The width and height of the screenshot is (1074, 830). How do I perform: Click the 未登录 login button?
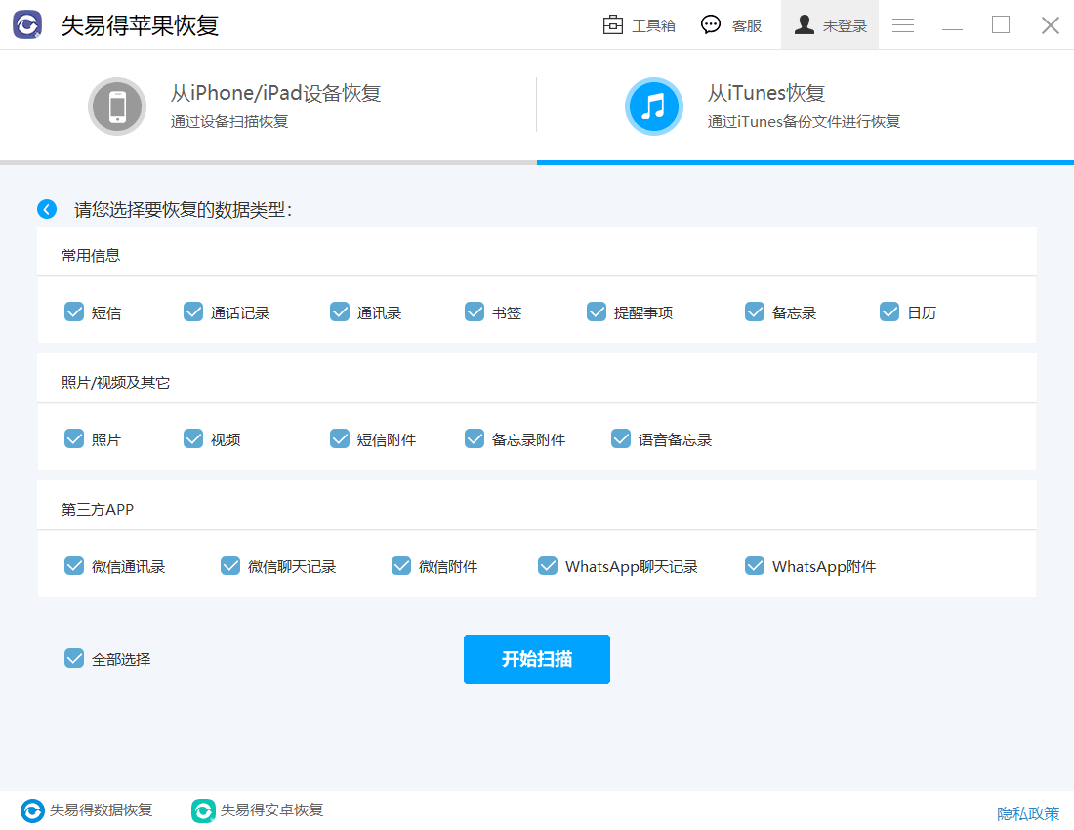click(x=830, y=25)
